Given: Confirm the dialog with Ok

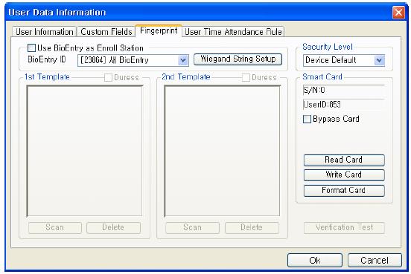Looking at the screenshot, I should pyautogui.click(x=315, y=260).
